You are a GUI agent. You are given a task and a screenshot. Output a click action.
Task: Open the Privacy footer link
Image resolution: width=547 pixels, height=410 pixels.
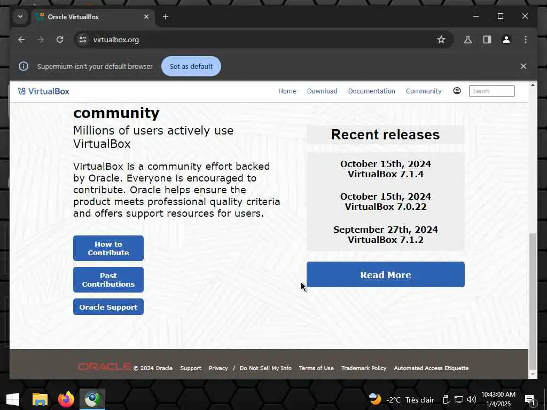[x=218, y=368]
